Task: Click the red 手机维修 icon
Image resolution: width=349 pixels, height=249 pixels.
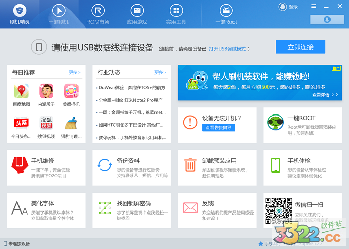Action: 20,165
